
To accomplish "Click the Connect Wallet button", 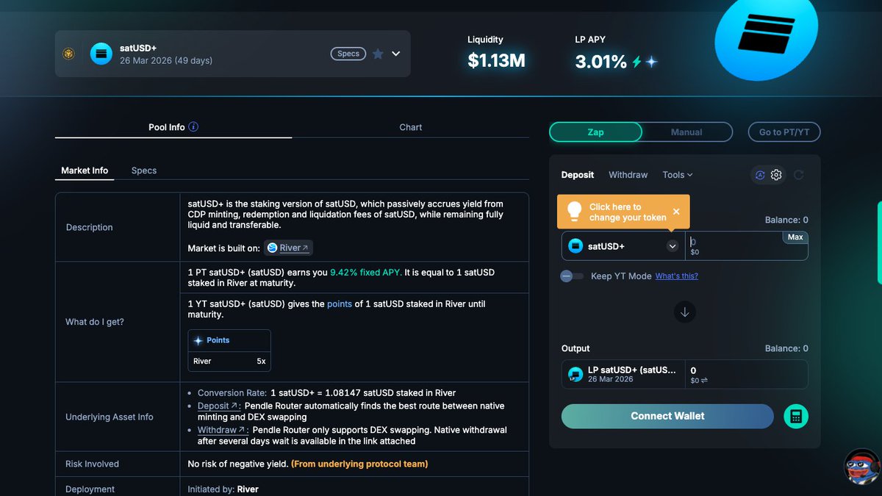I will (667, 416).
